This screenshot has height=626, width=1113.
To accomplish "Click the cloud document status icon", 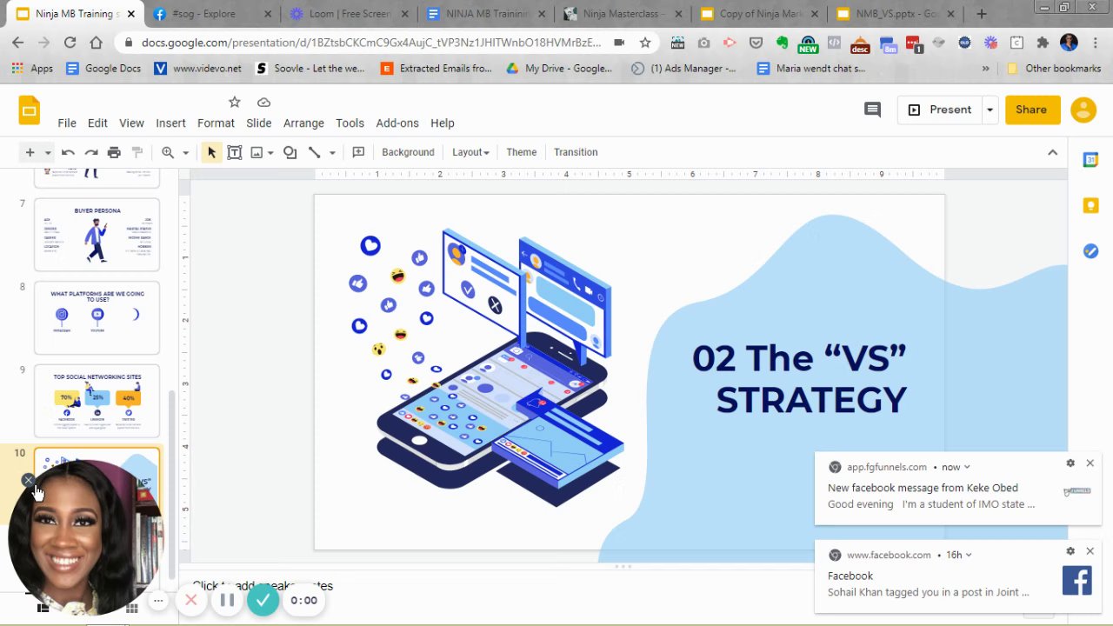I will pyautogui.click(x=264, y=102).
